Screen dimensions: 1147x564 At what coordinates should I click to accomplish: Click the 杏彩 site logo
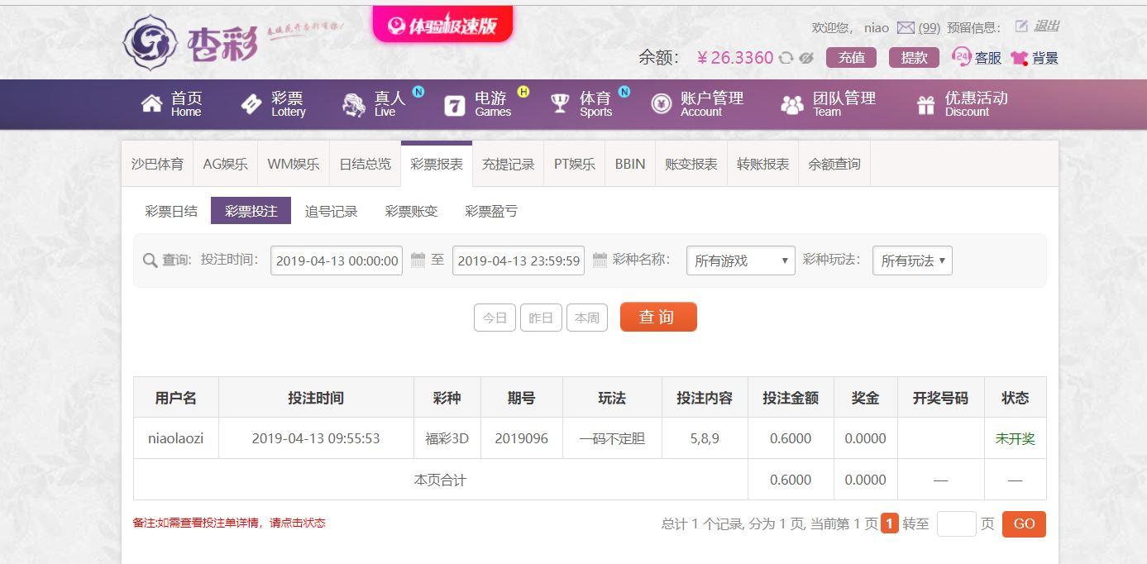(x=191, y=41)
